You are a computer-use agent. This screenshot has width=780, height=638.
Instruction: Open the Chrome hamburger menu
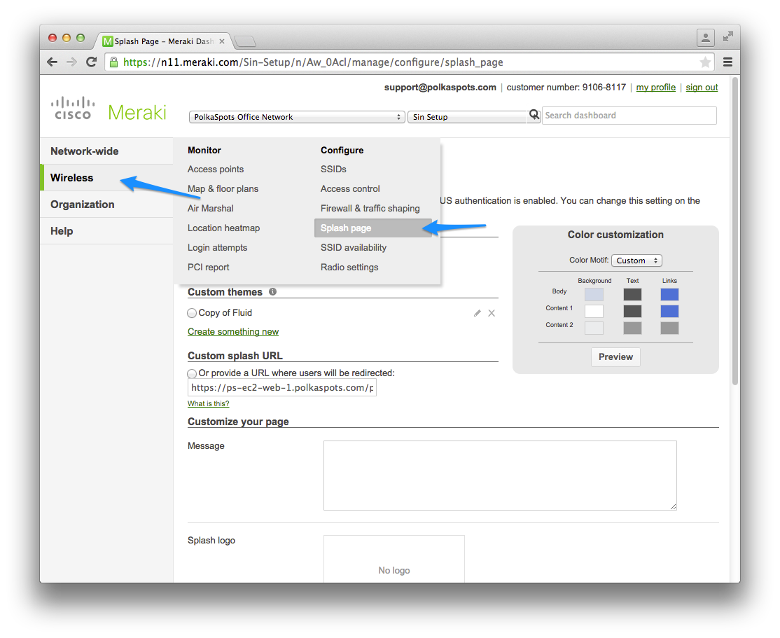tap(727, 62)
